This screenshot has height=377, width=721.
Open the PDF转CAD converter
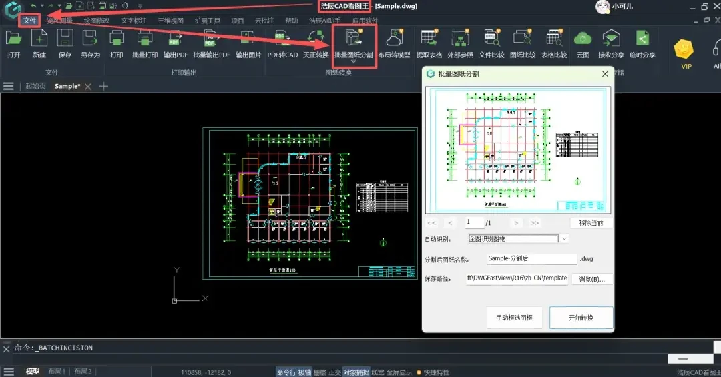point(282,39)
